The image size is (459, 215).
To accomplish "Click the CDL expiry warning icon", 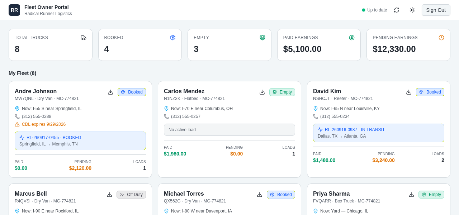I will click(x=17, y=124).
